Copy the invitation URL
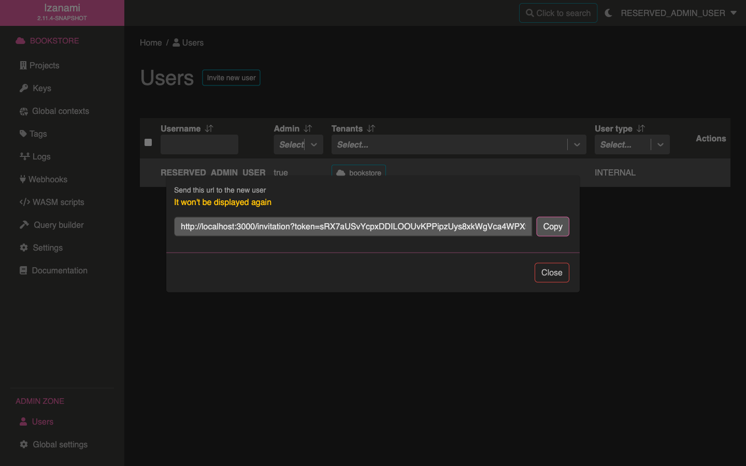Viewport: 746px width, 466px height. click(x=552, y=226)
